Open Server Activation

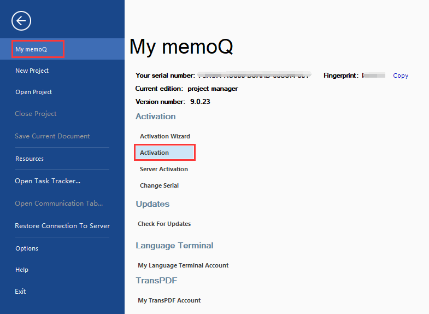[x=164, y=169]
